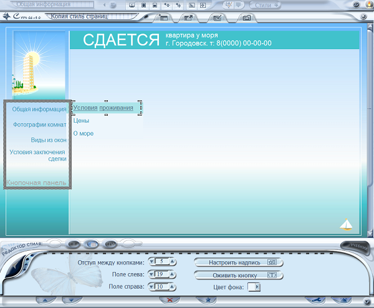
Task: Click the 'Цены' submenu link
Action: coord(81,121)
